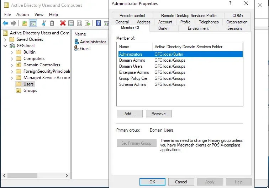Click the Forward arrow toolbar icon
The width and height of the screenshot is (269, 188).
[13, 23]
